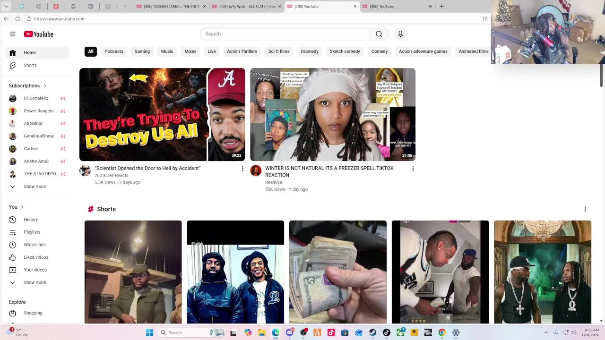Open the YouTube hamburger guide menu
The width and height of the screenshot is (605, 340).
tap(13, 34)
